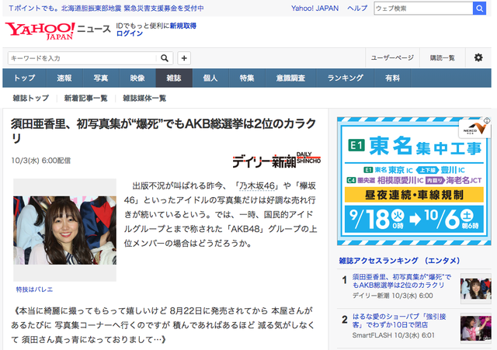The height and width of the screenshot is (350, 497).
Task: Click the ユーザーページ button
Action: (x=392, y=57)
